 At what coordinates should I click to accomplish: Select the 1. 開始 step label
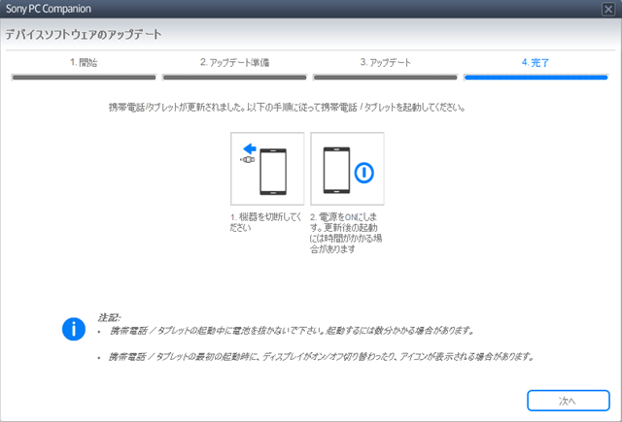84,62
